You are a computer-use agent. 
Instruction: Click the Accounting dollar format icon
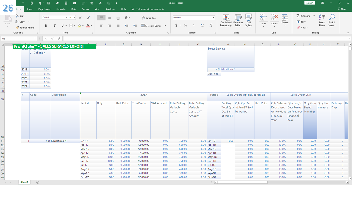click(x=176, y=26)
